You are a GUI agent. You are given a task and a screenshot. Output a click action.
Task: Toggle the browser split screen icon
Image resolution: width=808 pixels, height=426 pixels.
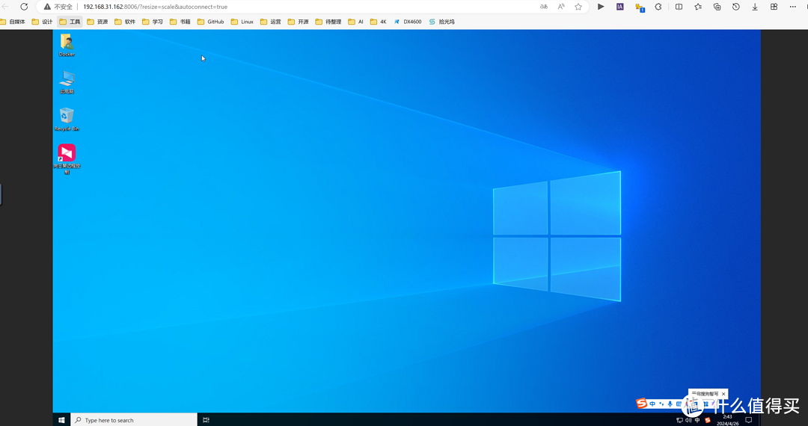[679, 7]
